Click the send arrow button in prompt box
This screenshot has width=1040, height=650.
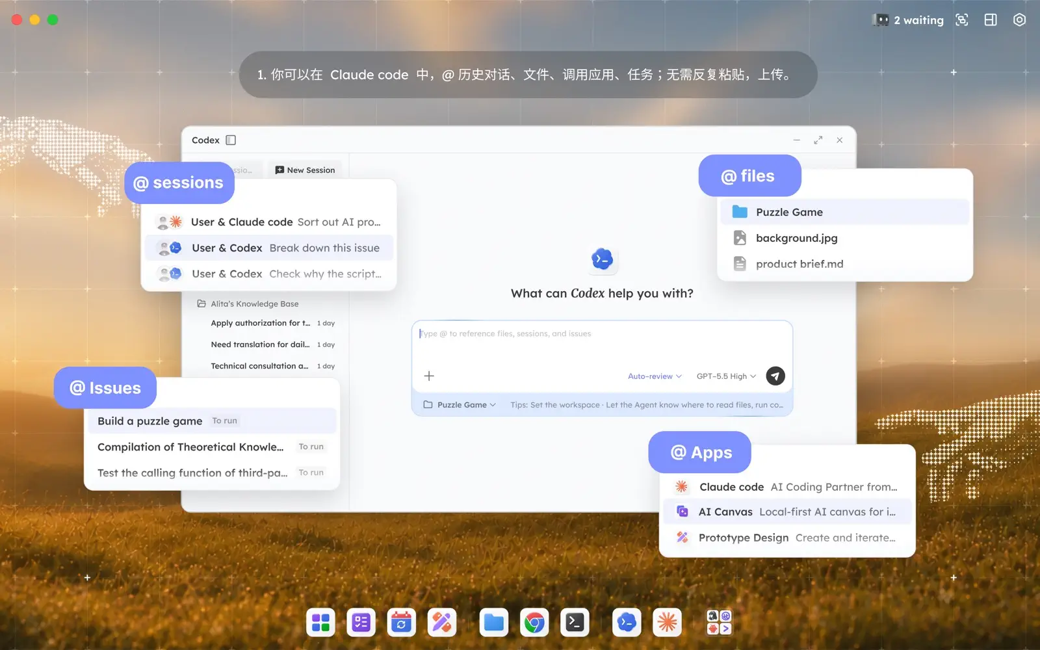click(x=775, y=376)
